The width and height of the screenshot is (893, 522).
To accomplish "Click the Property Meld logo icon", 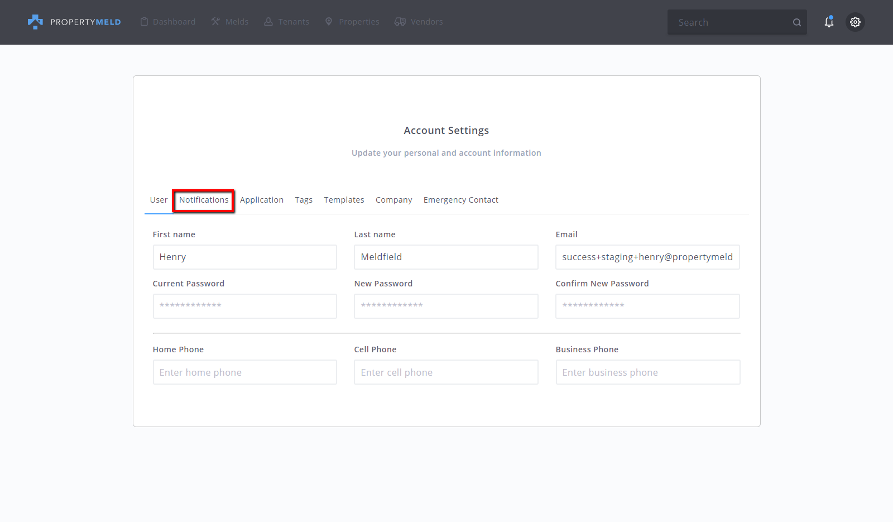I will pos(35,22).
